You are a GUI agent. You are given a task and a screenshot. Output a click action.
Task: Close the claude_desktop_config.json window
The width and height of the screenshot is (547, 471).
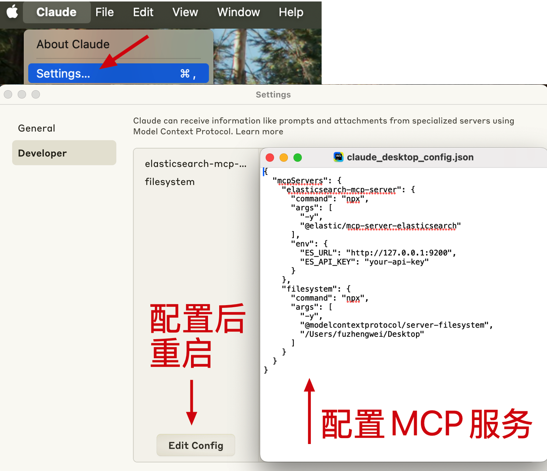click(x=270, y=158)
